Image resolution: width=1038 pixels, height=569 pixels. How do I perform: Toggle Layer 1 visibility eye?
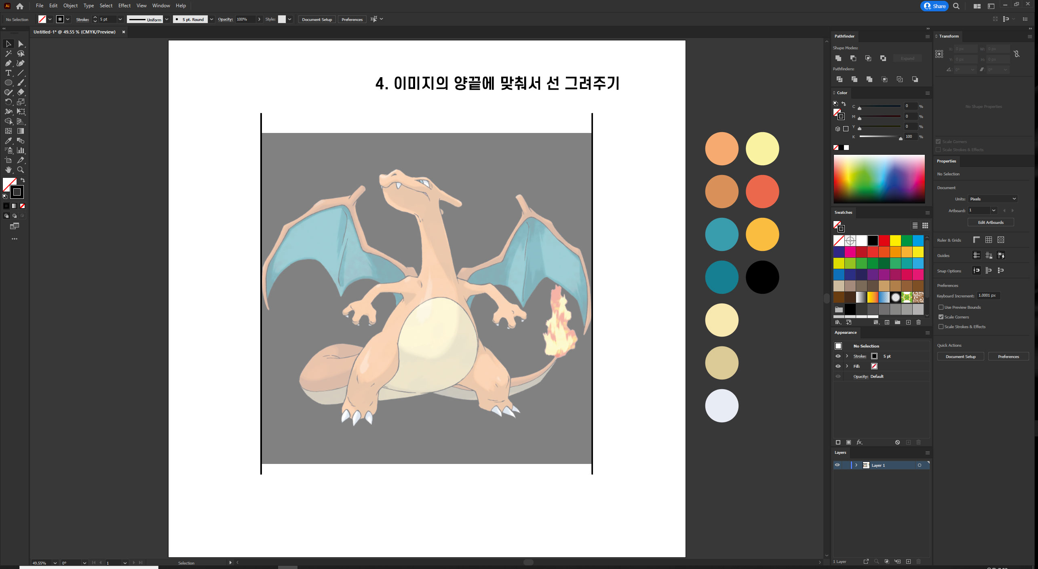(838, 465)
